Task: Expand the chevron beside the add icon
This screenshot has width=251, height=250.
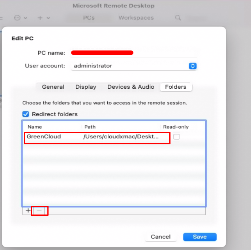Action: click(x=48, y=18)
